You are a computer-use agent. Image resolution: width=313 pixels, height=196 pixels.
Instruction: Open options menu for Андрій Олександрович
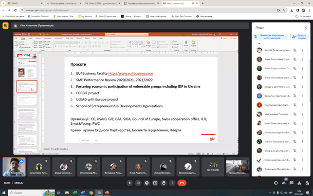click(x=303, y=50)
